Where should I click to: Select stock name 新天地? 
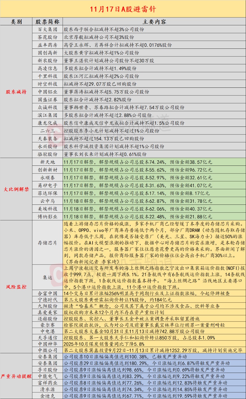(x=48, y=162)
